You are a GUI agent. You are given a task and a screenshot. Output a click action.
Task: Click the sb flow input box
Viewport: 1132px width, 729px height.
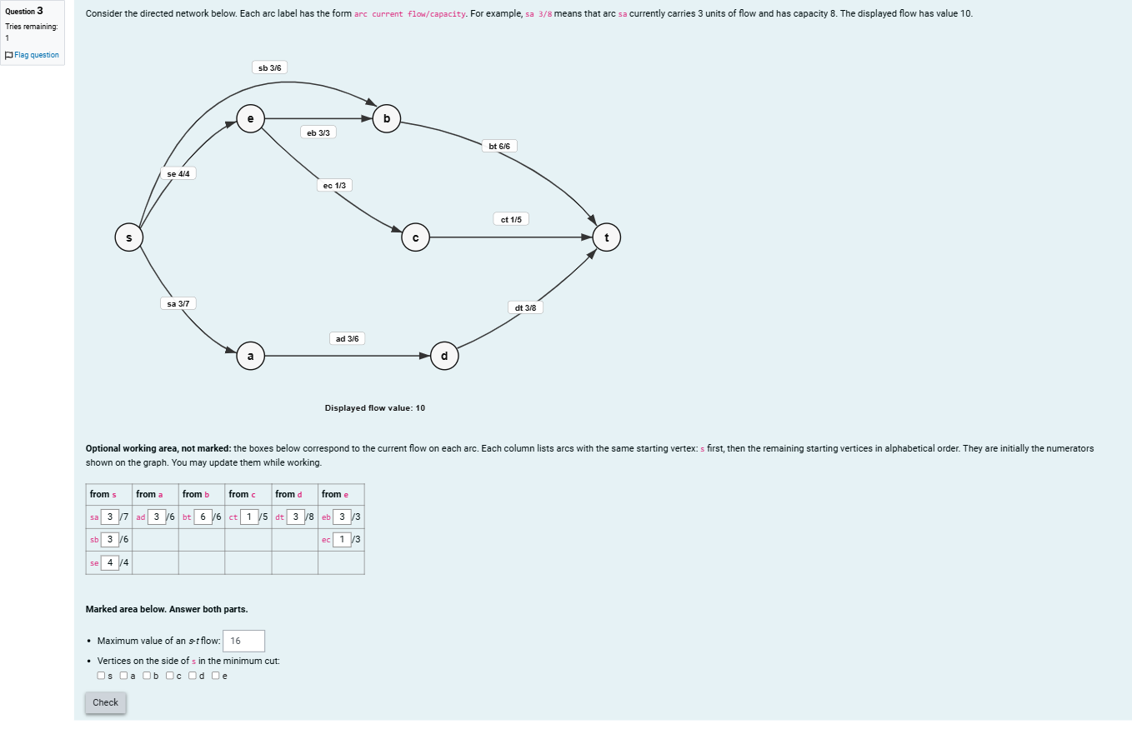[110, 539]
